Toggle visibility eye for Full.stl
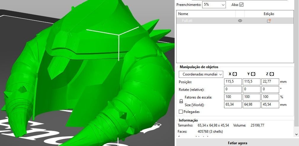The width and height of the screenshot is (299, 146). point(240,21)
